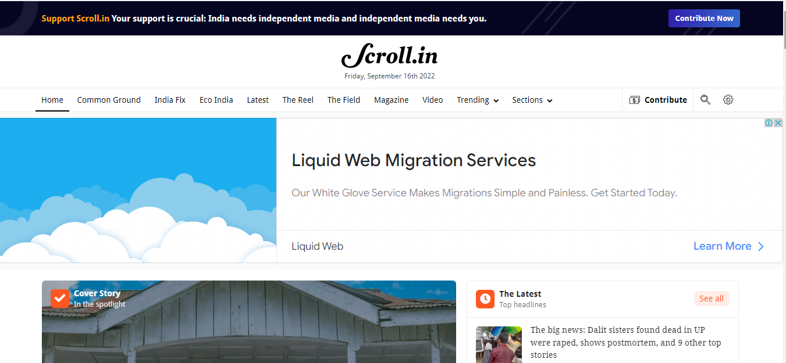
Task: Close the Liquid Web ad
Action: 778,123
